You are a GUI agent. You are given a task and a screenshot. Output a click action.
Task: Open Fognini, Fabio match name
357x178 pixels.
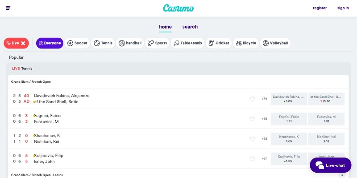click(47, 116)
